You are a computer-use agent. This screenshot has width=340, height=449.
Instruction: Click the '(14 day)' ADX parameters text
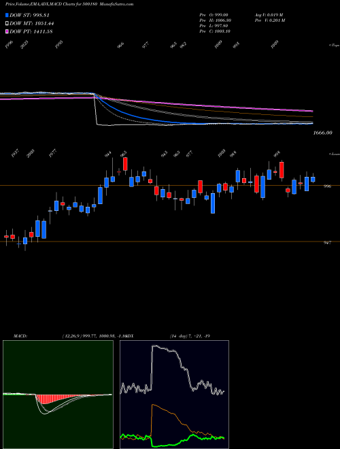(x=179, y=336)
